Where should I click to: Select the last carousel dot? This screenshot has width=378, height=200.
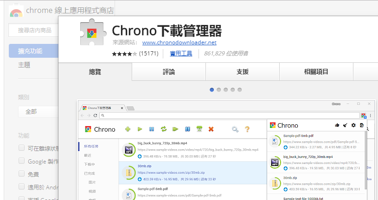pos(240,90)
